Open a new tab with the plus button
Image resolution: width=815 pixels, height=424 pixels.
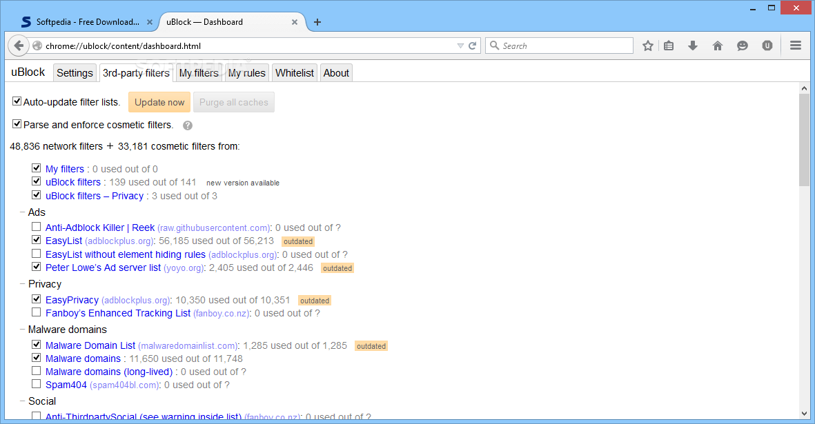pyautogui.click(x=317, y=22)
